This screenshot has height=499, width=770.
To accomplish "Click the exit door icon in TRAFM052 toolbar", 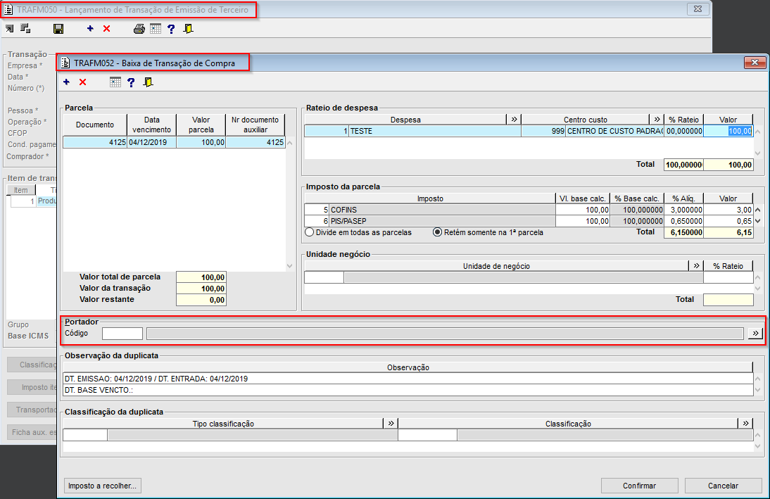I will [x=148, y=82].
